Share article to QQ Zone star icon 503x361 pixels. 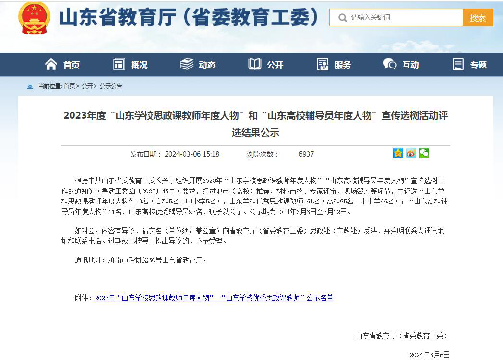point(398,153)
